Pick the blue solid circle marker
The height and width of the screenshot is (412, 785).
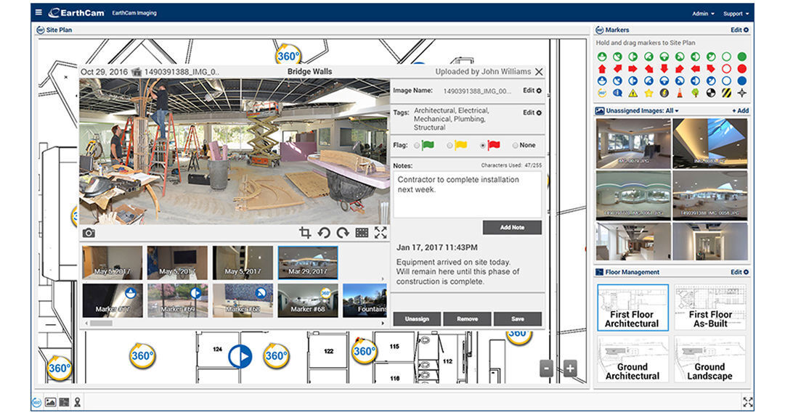tap(742, 81)
